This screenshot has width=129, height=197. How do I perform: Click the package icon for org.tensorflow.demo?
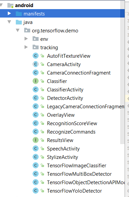27,30
